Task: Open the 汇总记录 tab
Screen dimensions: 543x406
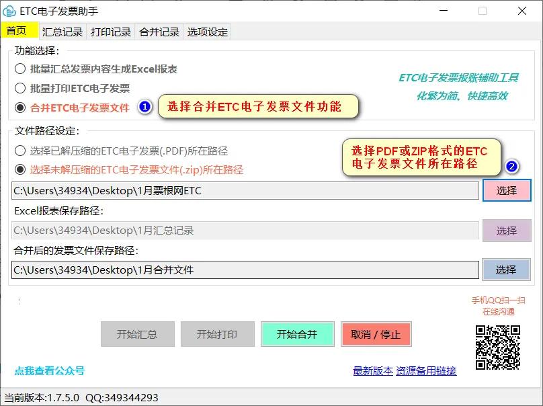Action: (x=62, y=32)
